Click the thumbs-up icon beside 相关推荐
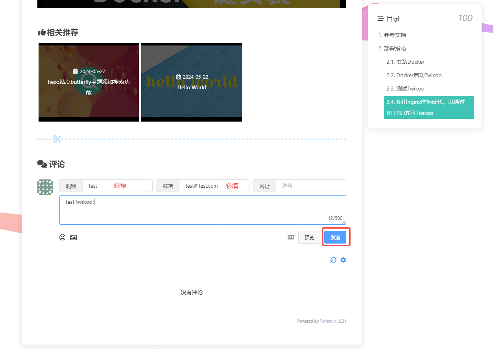Viewport: 493px width, 349px height. pos(42,33)
